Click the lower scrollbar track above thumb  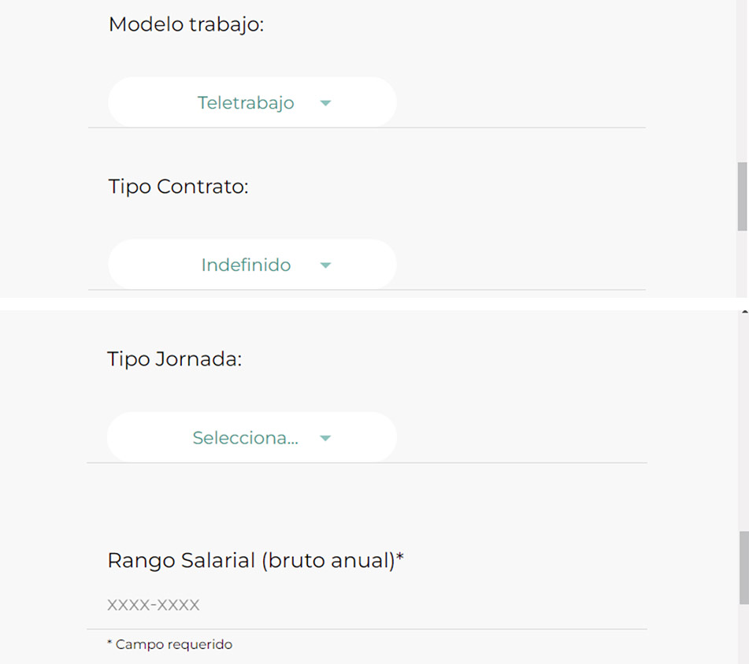(x=743, y=425)
